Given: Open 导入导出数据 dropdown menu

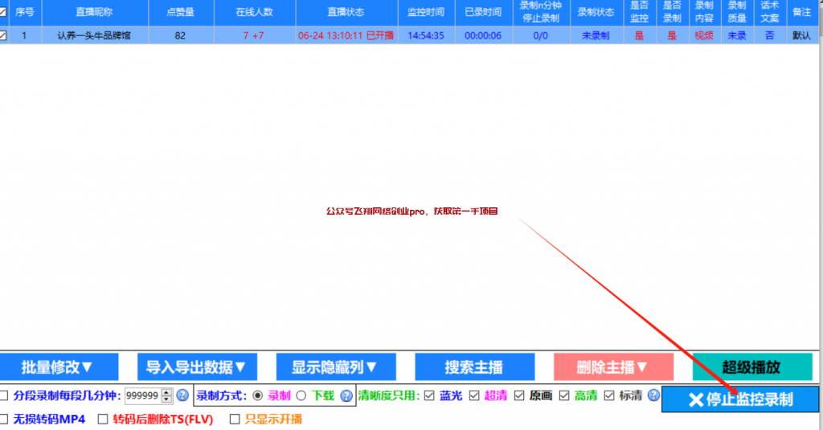Looking at the screenshot, I should (196, 367).
